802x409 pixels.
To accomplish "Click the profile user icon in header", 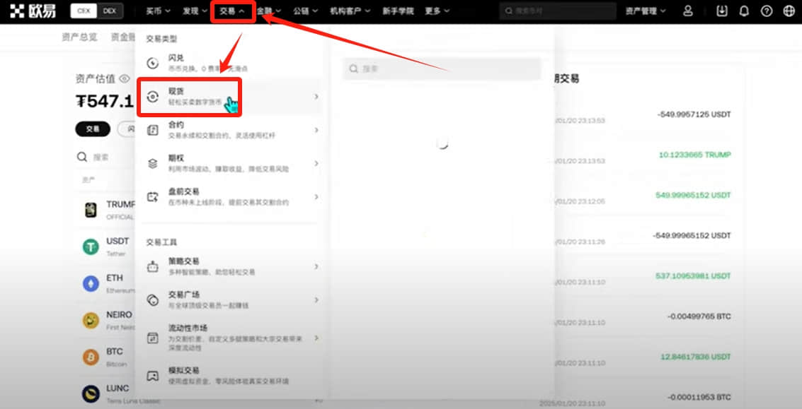I will click(x=688, y=11).
